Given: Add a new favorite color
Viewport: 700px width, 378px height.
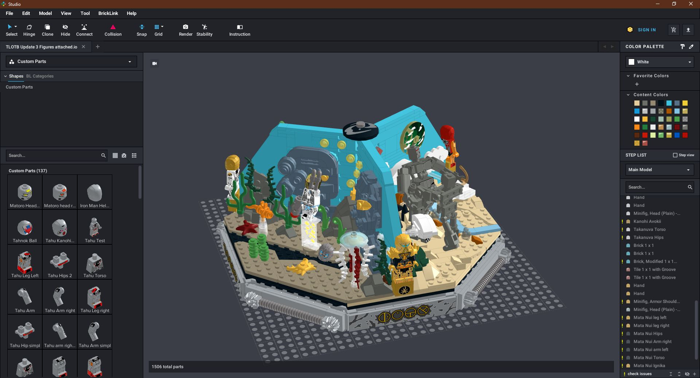Looking at the screenshot, I should click(637, 84).
